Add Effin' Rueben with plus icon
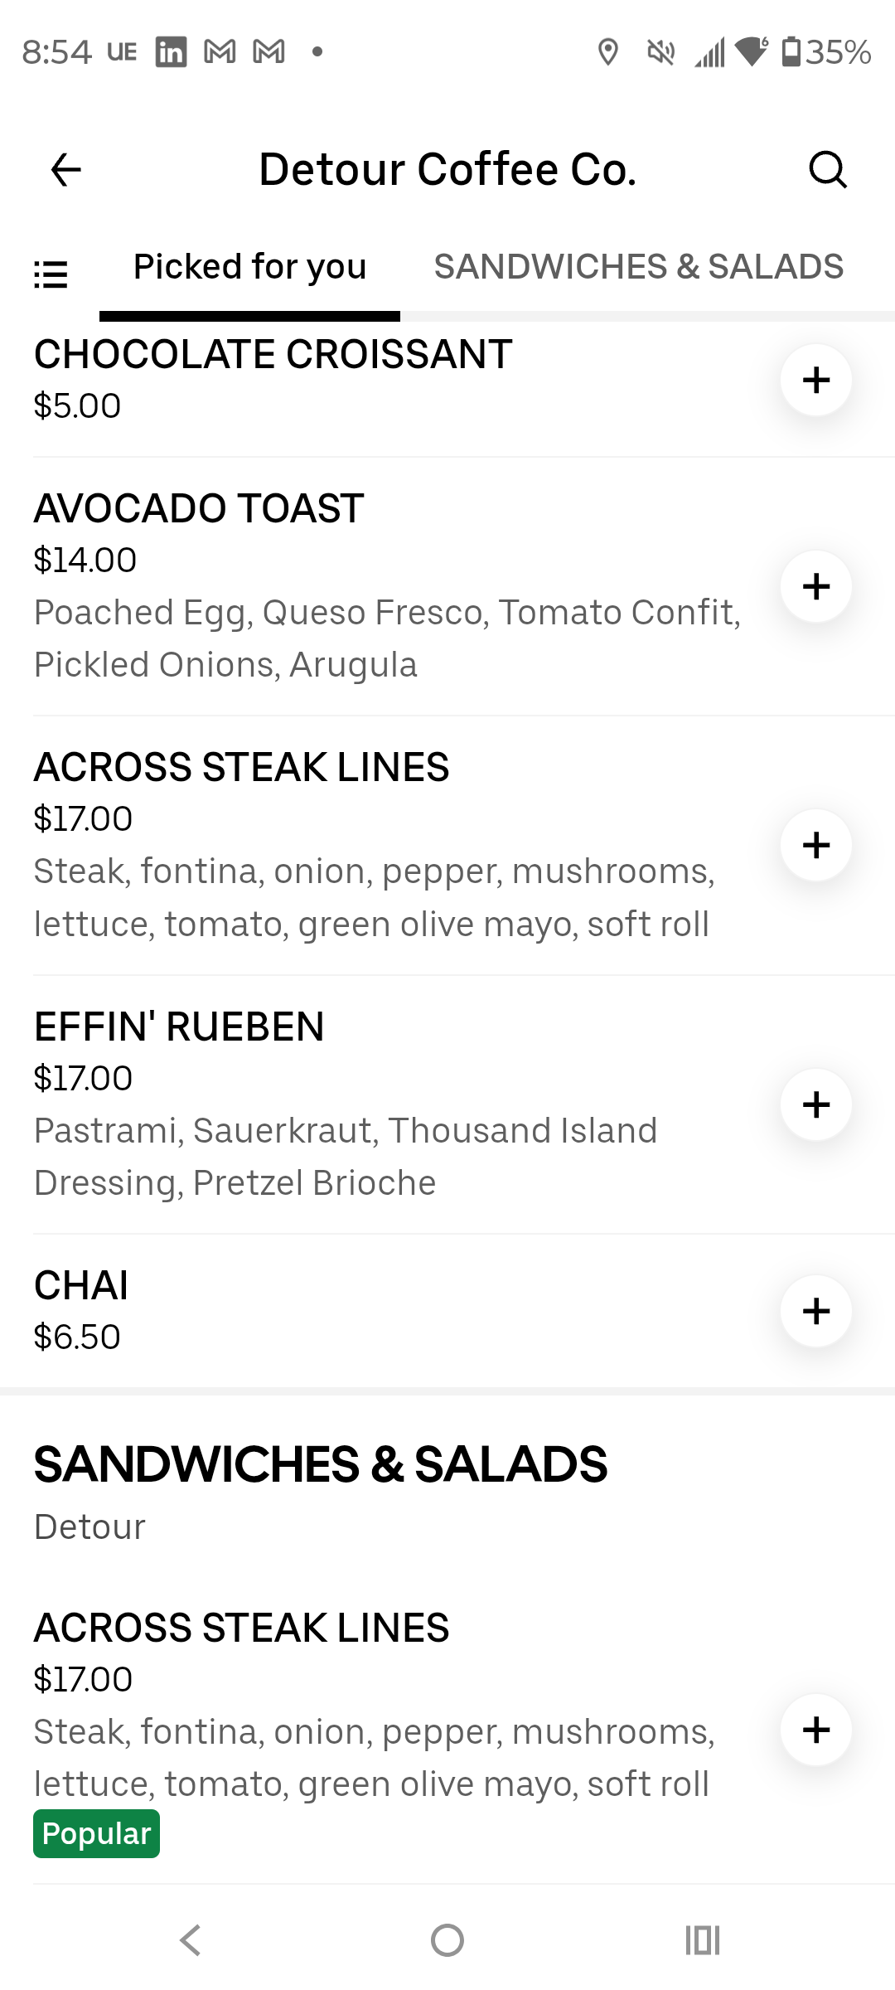Viewport: 895px width, 1990px height. pyautogui.click(x=816, y=1104)
